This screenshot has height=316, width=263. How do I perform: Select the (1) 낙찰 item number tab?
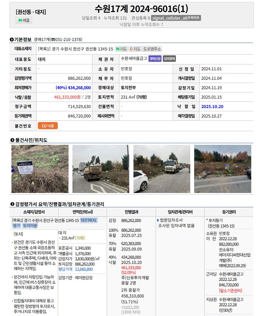pos(48,126)
